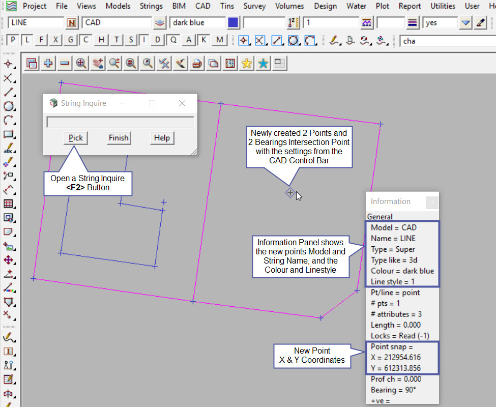Open the Strings menu
This screenshot has width=496, height=407.
(x=151, y=6)
